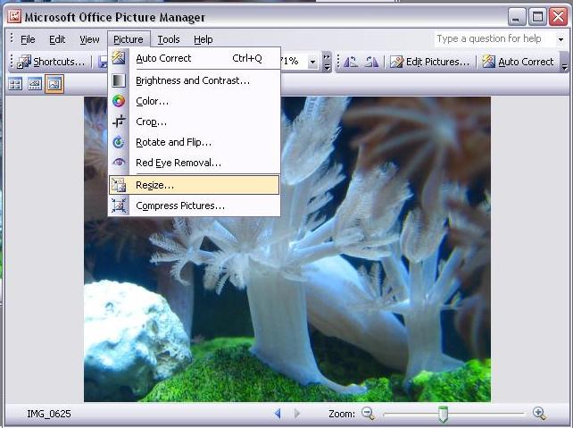This screenshot has width=573, height=428.
Task: Click the Auto Correct wand icon in Picture menu
Action: 119,58
